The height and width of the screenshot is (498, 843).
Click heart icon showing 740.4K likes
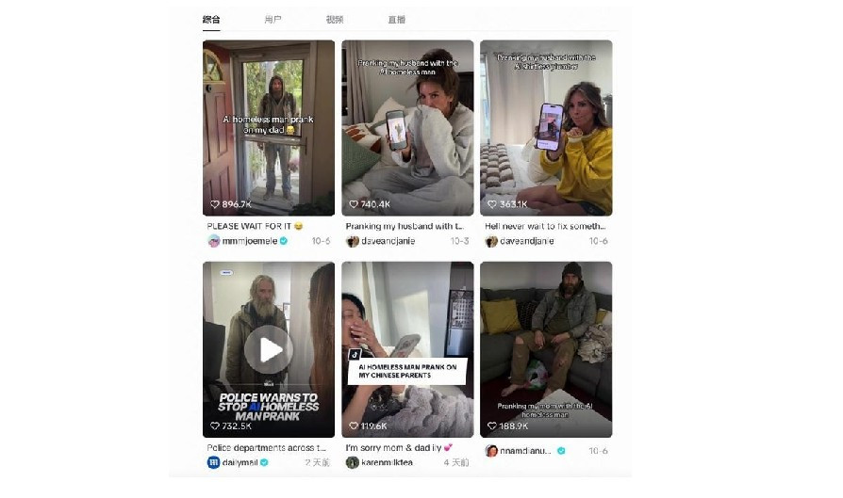pos(354,204)
